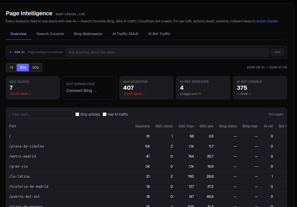Sort by the Sessions column header

pyautogui.click(x=142, y=126)
